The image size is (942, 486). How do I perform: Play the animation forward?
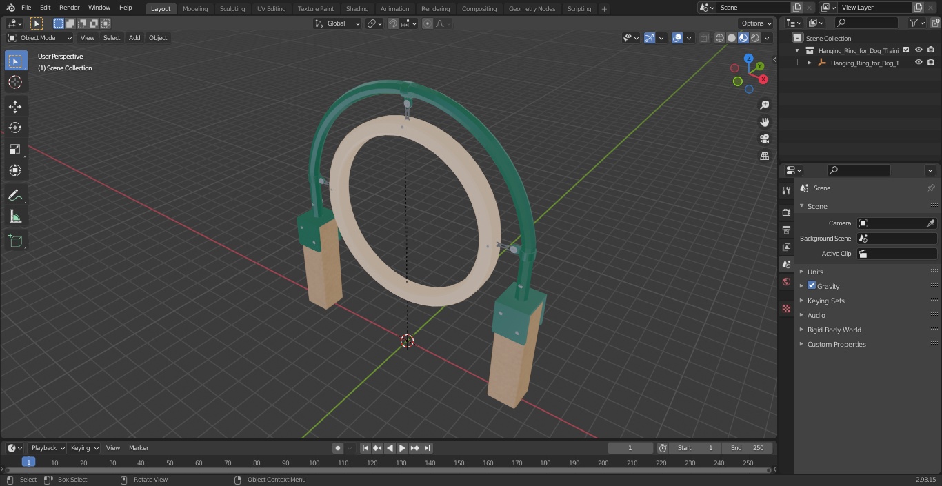402,448
